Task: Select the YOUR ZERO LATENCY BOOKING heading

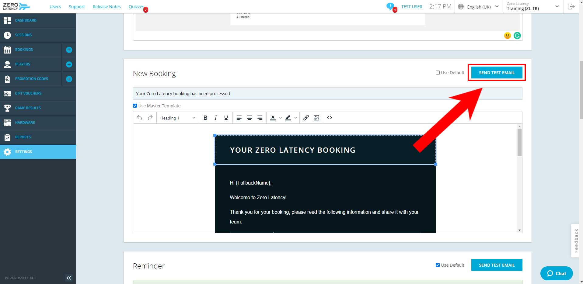Action: click(x=292, y=150)
